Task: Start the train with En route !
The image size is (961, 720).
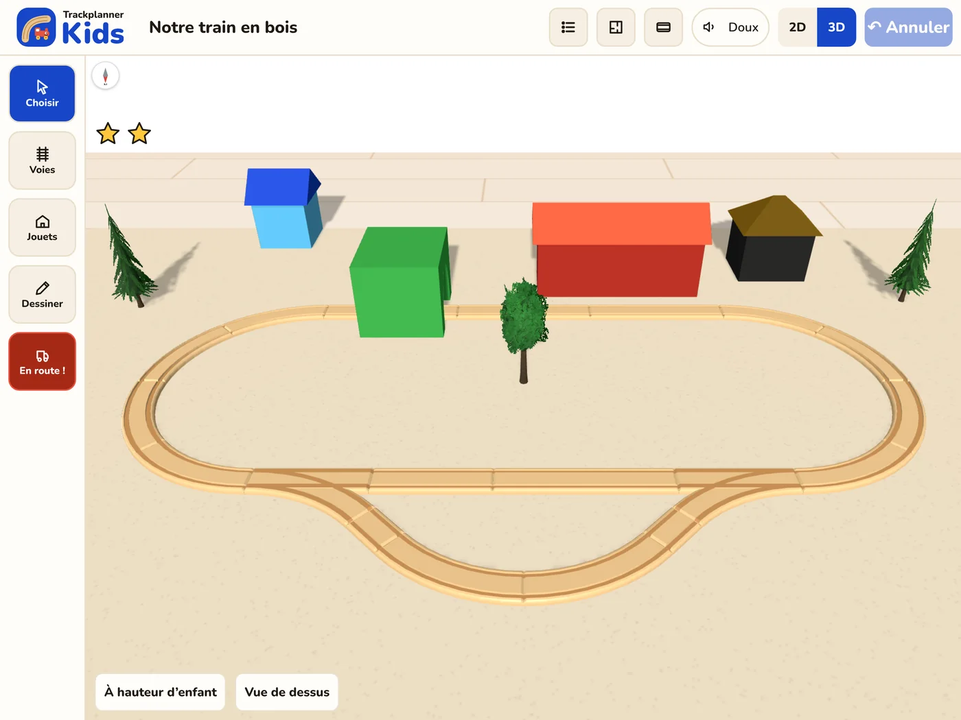Action: pos(42,361)
